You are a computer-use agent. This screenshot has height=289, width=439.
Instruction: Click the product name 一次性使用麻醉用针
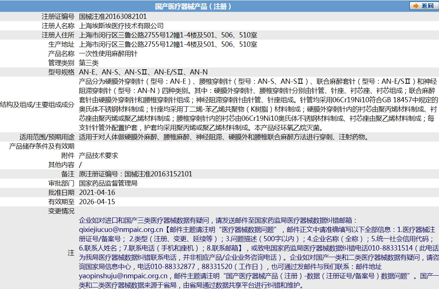108,53
